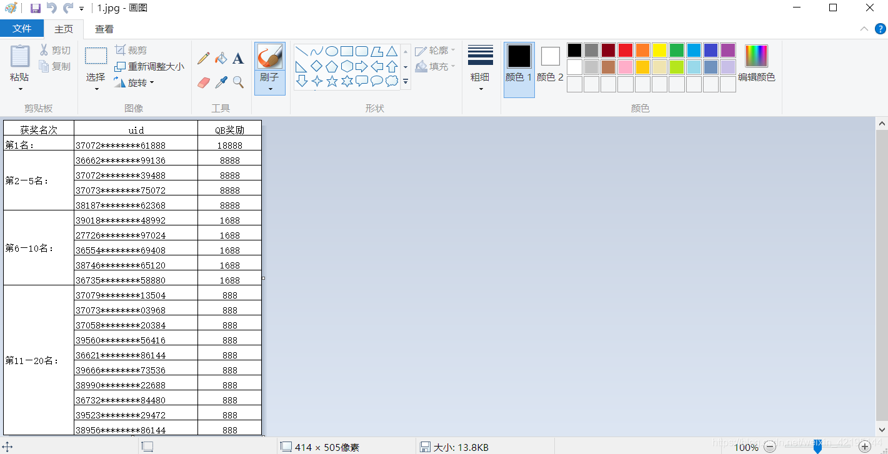
Task: Open Customize Quick Access Toolbar dropdown
Action: [82, 9]
